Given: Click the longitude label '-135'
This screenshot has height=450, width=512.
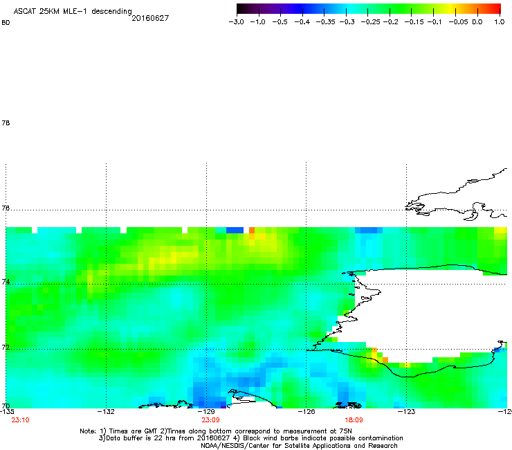Looking at the screenshot, I should click(x=7, y=412).
